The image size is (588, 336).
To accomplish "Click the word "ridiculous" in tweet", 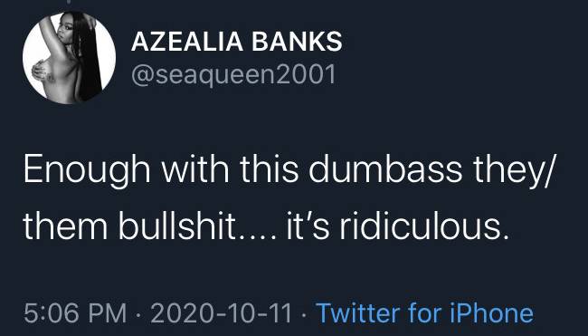I will click(424, 227).
